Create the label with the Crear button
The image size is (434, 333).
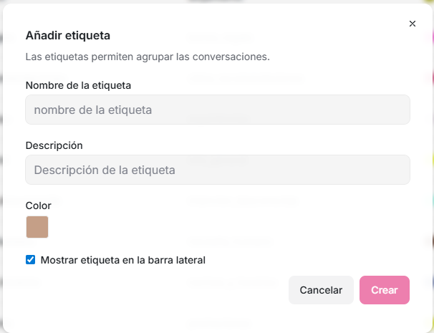(x=385, y=290)
